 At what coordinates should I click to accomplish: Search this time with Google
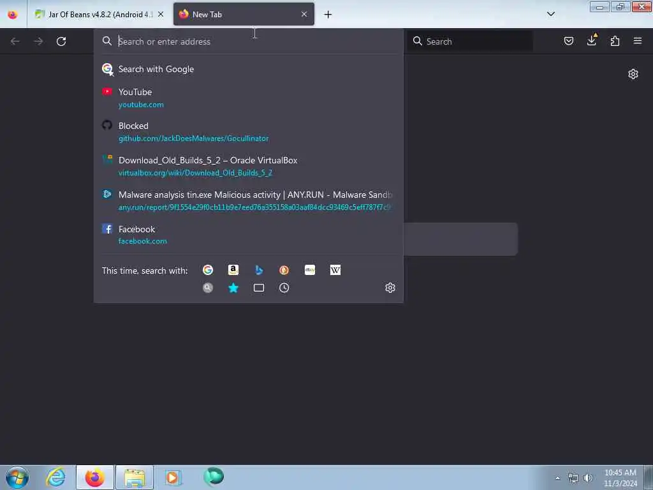[208, 270]
